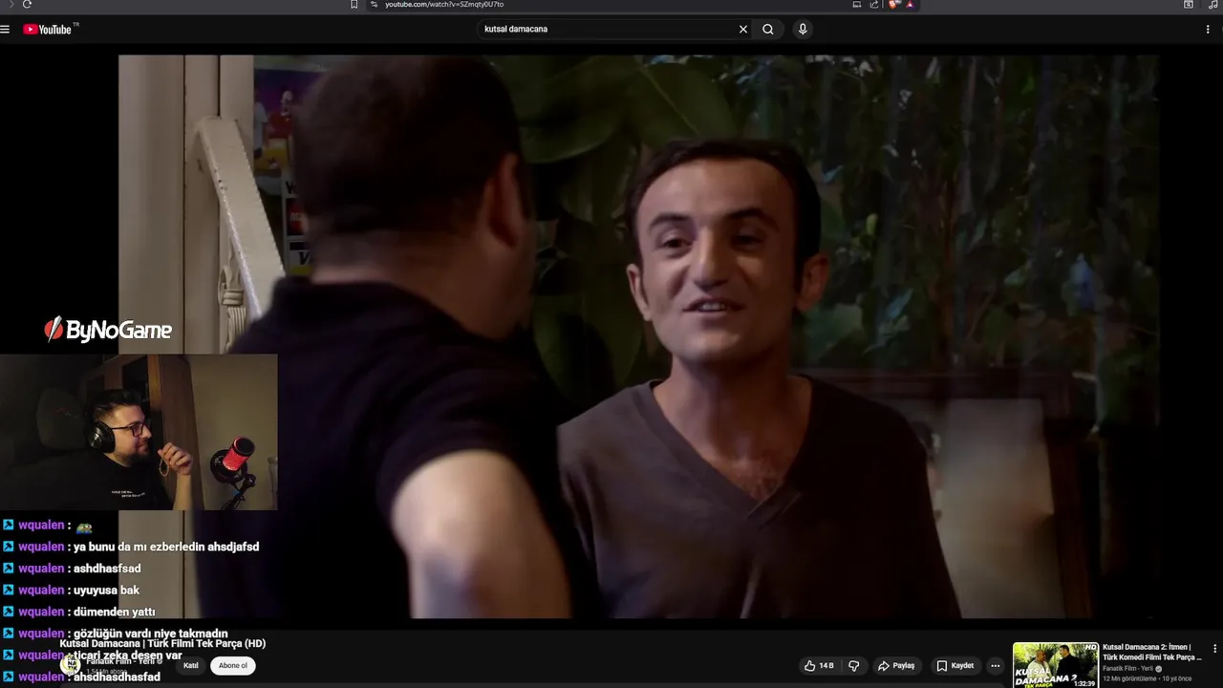Screen dimensions: 1223x688
Task: Bookmark this page in the address bar
Action: pyautogui.click(x=354, y=5)
